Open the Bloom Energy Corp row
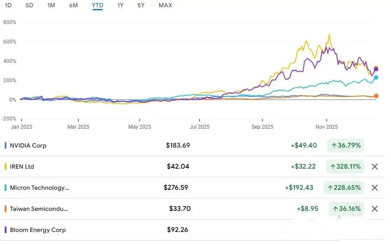Viewport: 391px width, 244px height. [38, 230]
